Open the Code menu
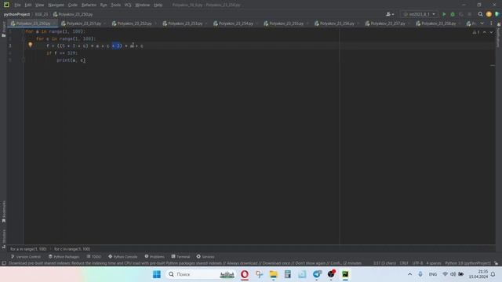 tap(73, 5)
